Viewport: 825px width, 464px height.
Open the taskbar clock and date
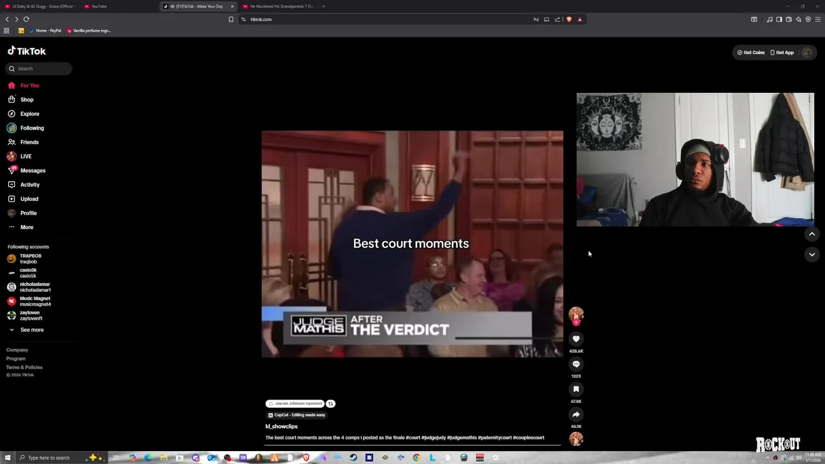tap(812, 458)
